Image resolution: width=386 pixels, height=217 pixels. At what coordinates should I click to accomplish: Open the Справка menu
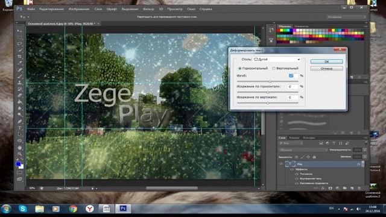[x=206, y=9]
